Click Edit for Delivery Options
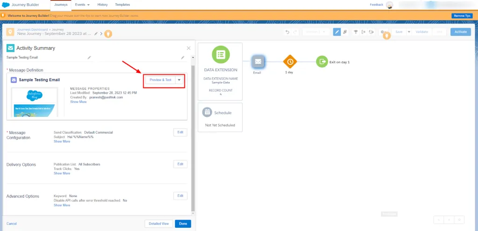478x231 pixels. tap(180, 164)
